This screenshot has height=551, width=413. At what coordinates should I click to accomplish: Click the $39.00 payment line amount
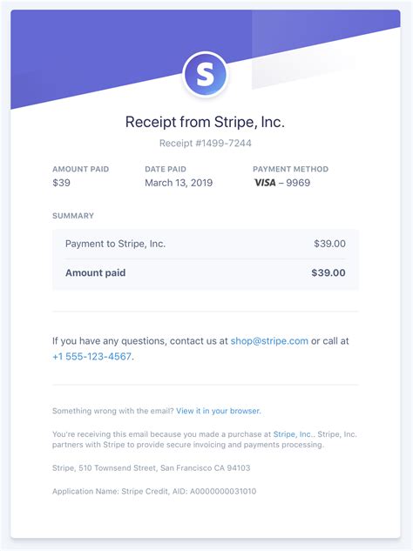click(329, 244)
